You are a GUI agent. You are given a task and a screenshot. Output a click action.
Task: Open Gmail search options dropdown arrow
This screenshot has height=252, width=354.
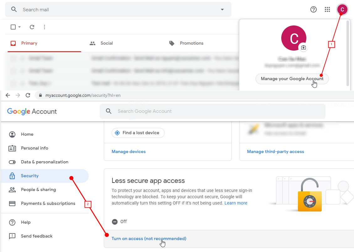pos(222,9)
